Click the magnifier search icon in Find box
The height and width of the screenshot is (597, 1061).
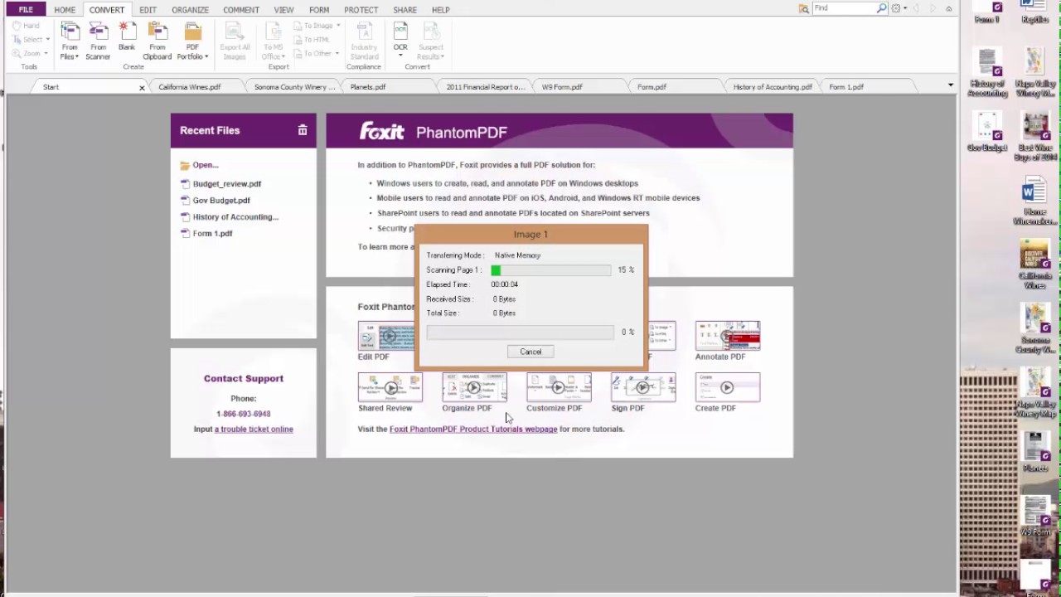click(882, 8)
